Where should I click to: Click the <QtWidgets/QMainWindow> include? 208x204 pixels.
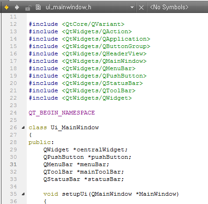click(x=104, y=61)
